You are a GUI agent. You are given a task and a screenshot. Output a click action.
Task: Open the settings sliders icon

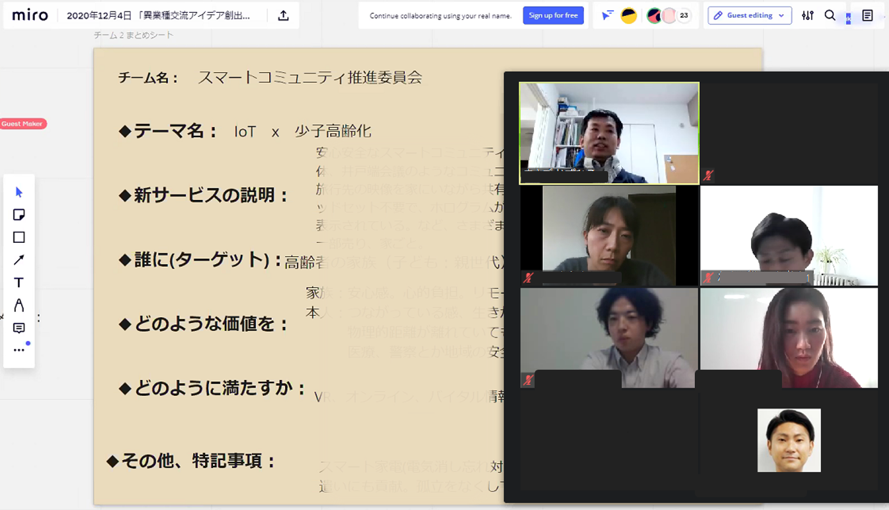(808, 16)
